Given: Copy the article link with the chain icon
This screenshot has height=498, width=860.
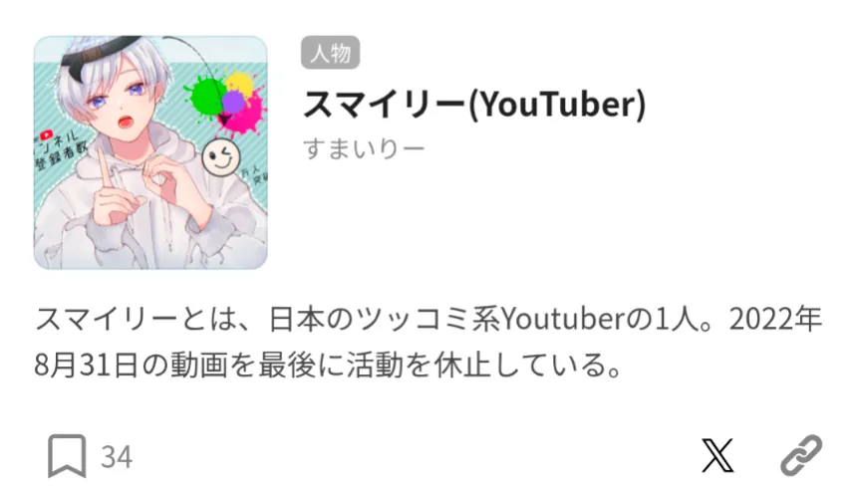Looking at the screenshot, I should click(801, 455).
